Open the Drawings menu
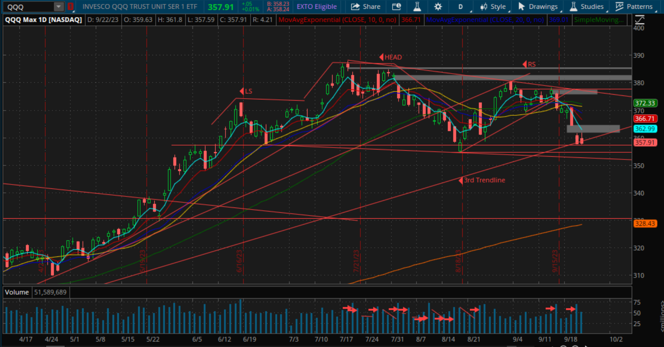664x347 pixels. (538, 7)
